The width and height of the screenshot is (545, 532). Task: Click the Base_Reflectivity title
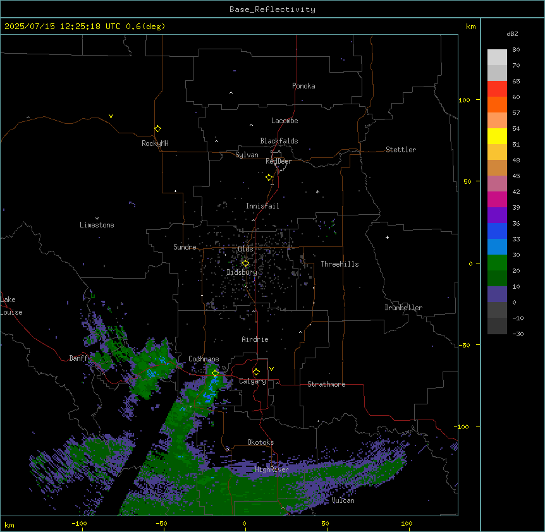[272, 9]
